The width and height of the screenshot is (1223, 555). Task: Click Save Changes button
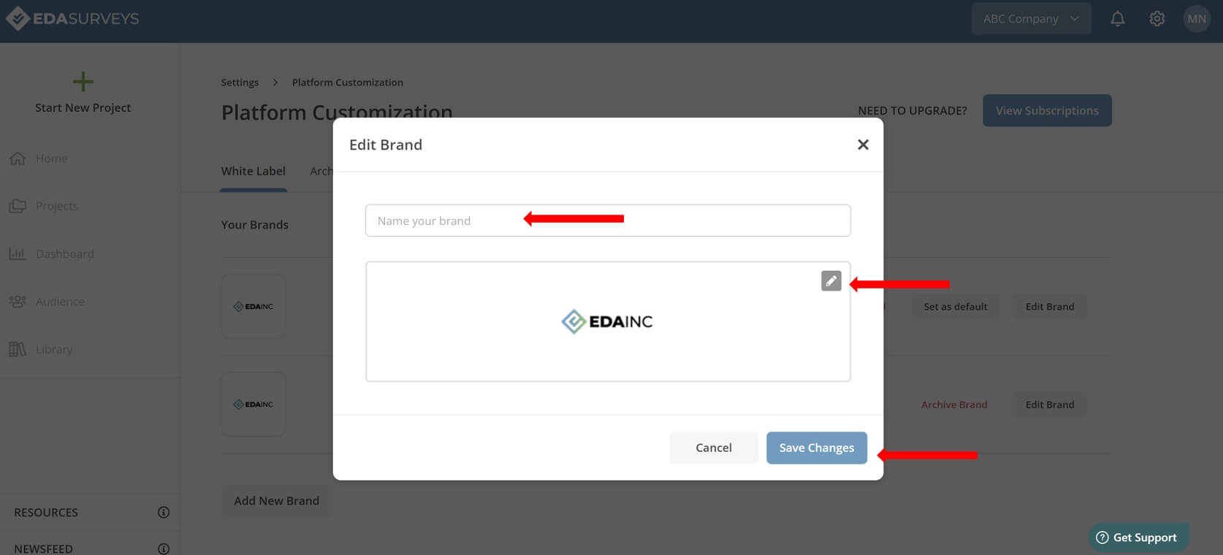click(816, 448)
